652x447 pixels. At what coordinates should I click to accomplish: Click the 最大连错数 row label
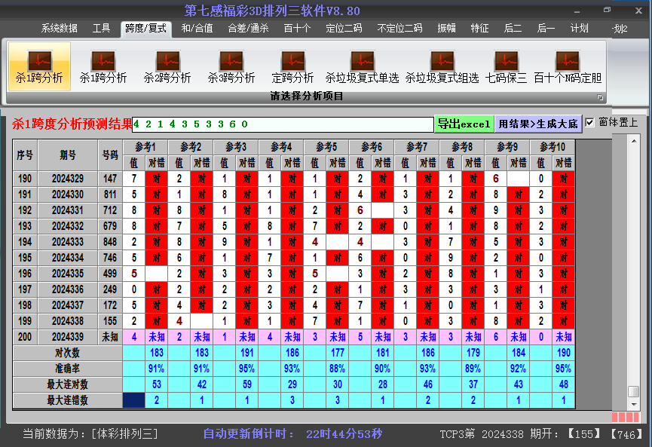coord(67,400)
